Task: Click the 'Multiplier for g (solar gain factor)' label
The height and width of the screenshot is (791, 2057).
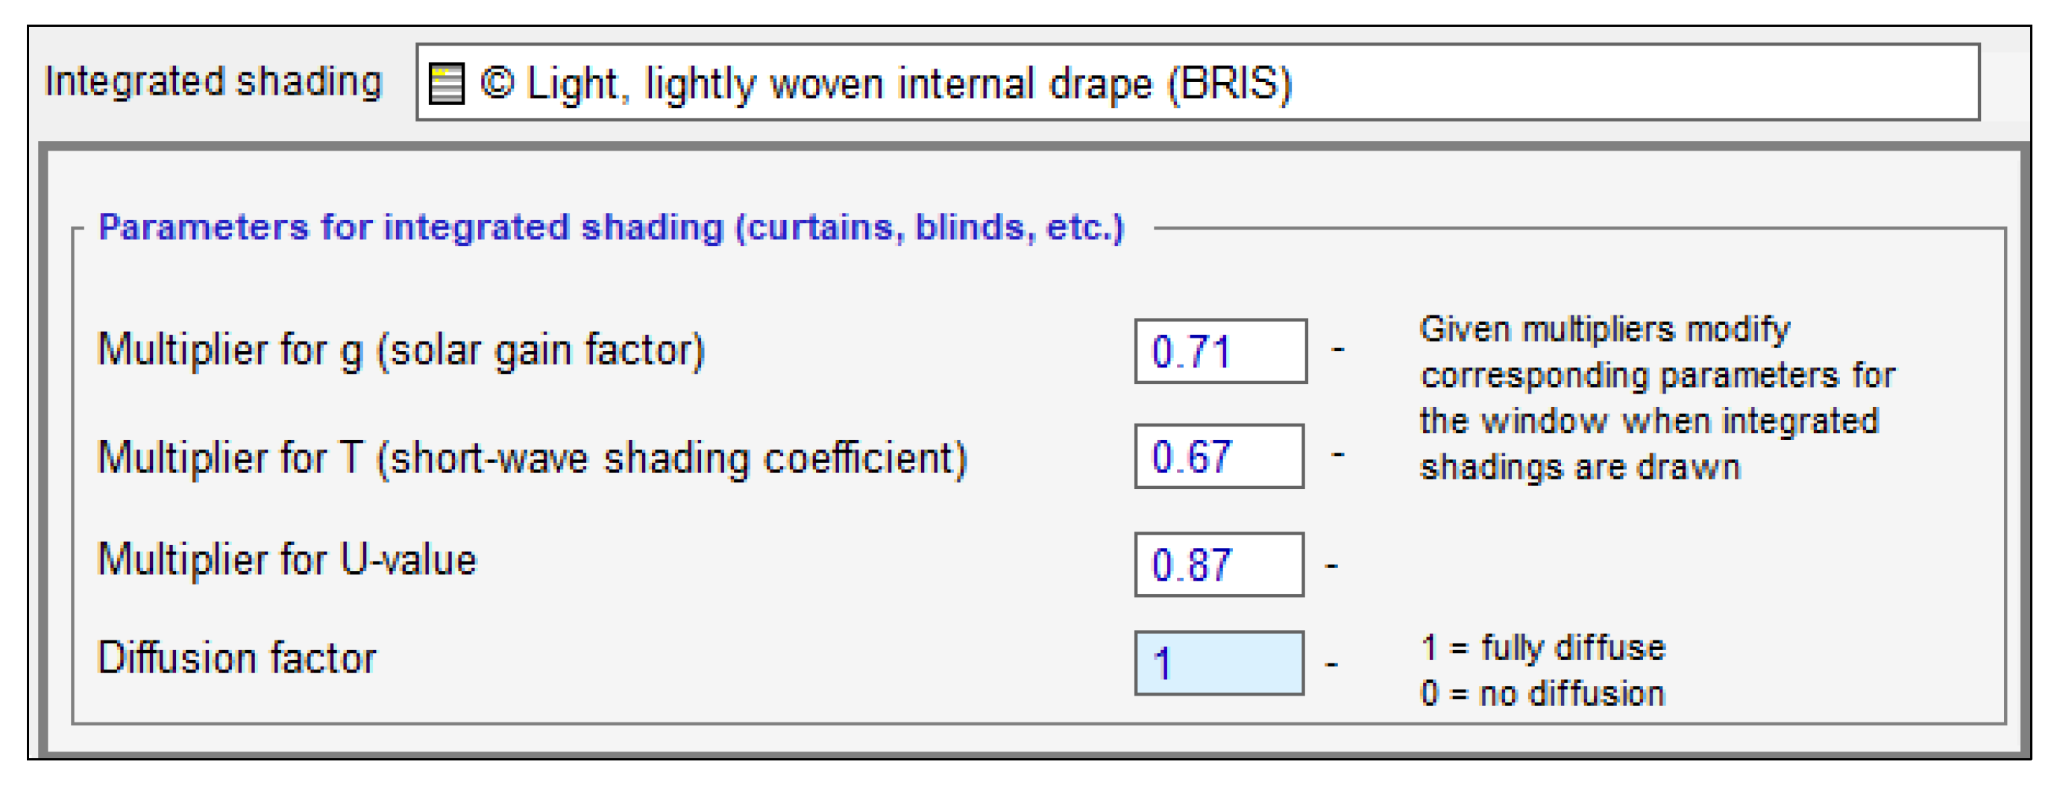Action: (x=401, y=350)
